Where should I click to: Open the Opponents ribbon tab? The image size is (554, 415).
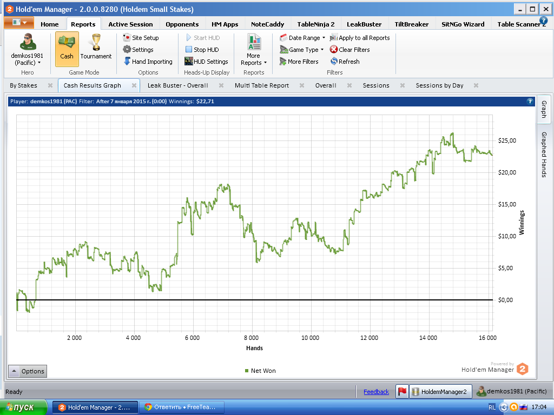(182, 24)
